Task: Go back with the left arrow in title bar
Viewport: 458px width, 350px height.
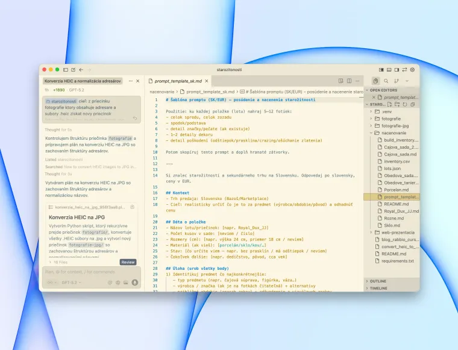Action: 81,70
